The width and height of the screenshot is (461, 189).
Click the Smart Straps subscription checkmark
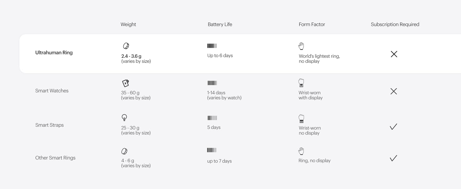(x=393, y=127)
